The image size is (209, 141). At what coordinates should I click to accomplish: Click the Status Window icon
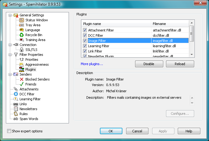tap(22, 20)
